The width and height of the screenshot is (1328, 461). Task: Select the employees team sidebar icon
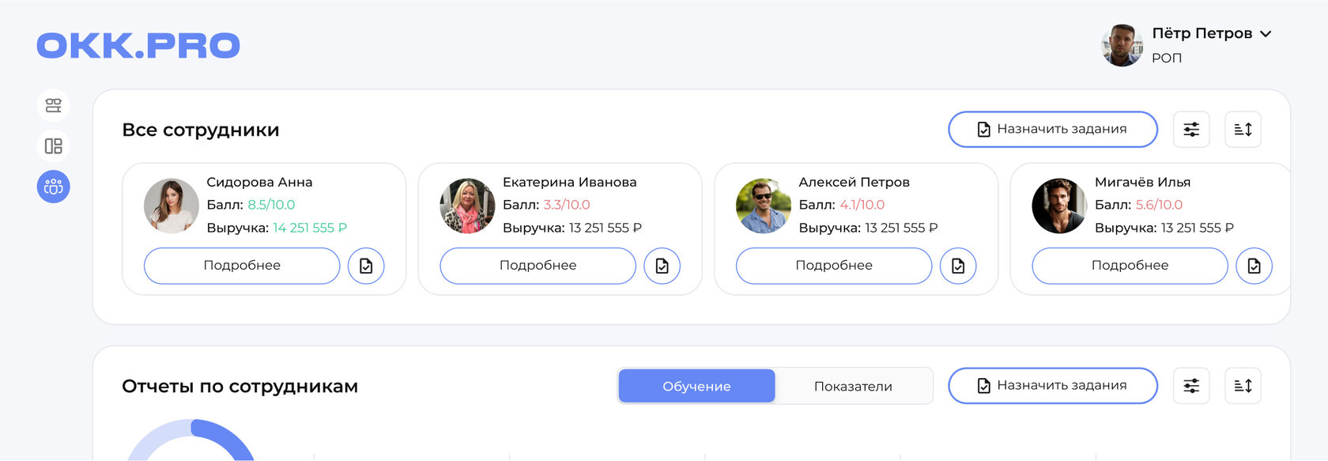coord(54,187)
